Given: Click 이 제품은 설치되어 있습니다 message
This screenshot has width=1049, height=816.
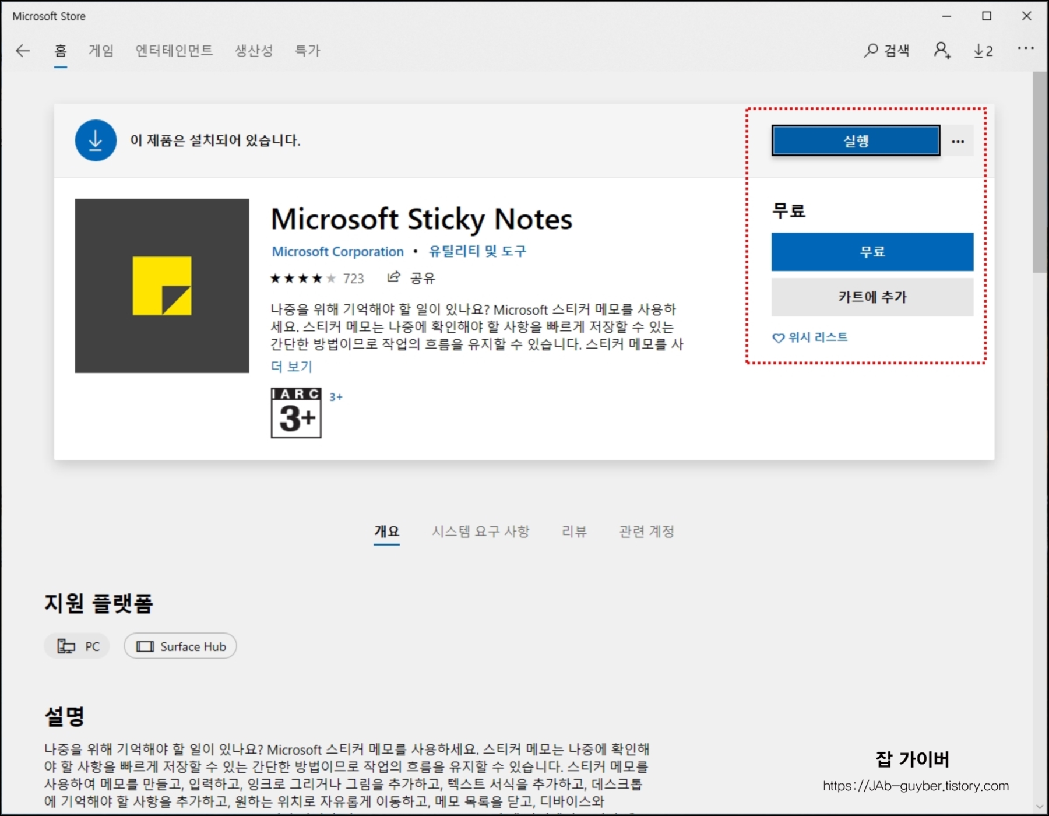Looking at the screenshot, I should [215, 140].
